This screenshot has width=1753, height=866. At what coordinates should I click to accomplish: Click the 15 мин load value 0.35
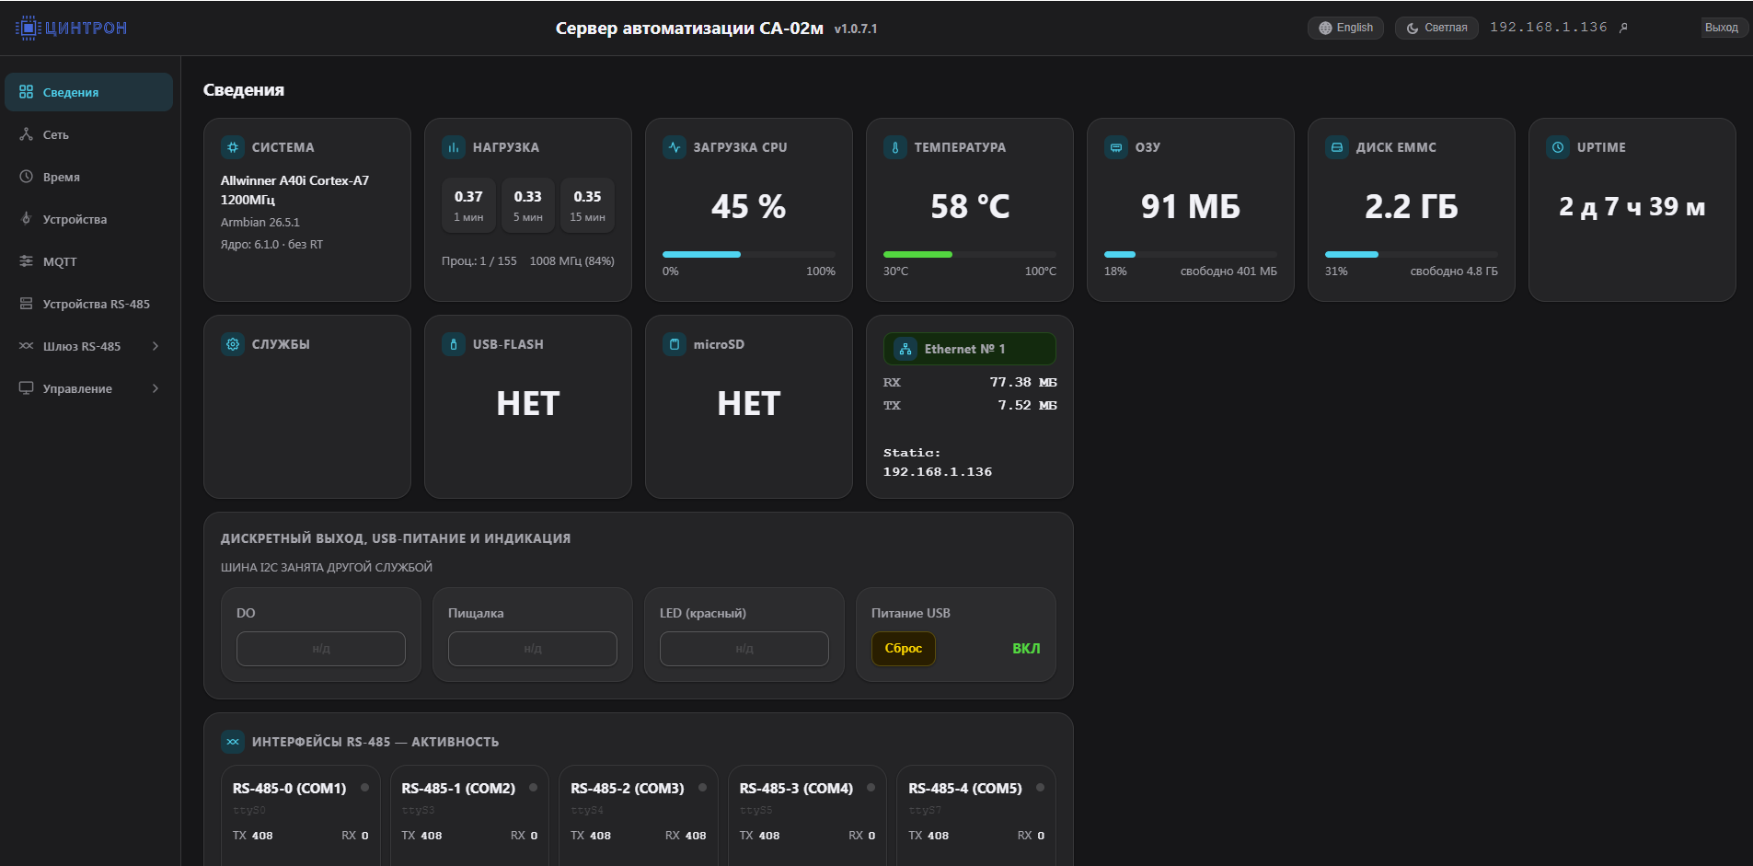point(587,197)
